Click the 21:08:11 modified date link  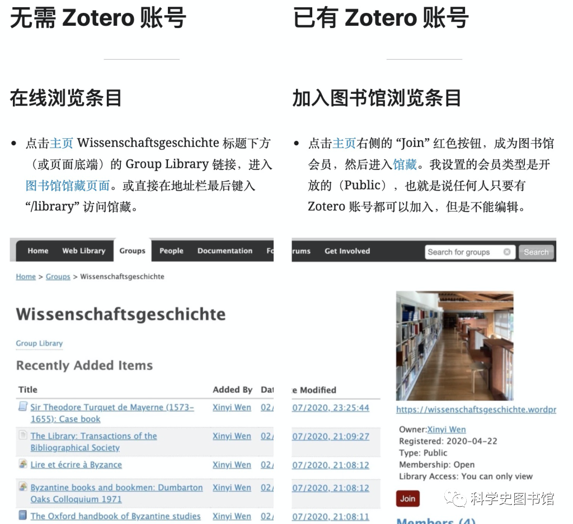(331, 517)
